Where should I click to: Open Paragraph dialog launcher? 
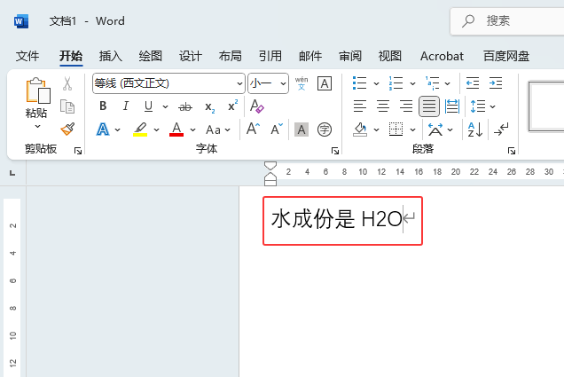[511, 151]
